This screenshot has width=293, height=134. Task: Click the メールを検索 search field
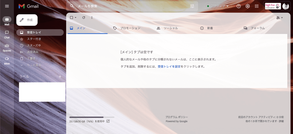tap(129, 6)
